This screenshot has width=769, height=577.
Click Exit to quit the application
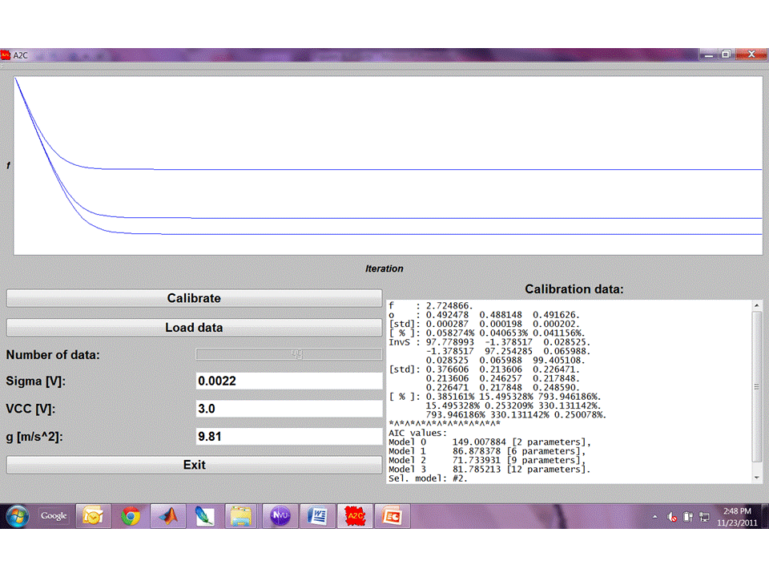194,465
